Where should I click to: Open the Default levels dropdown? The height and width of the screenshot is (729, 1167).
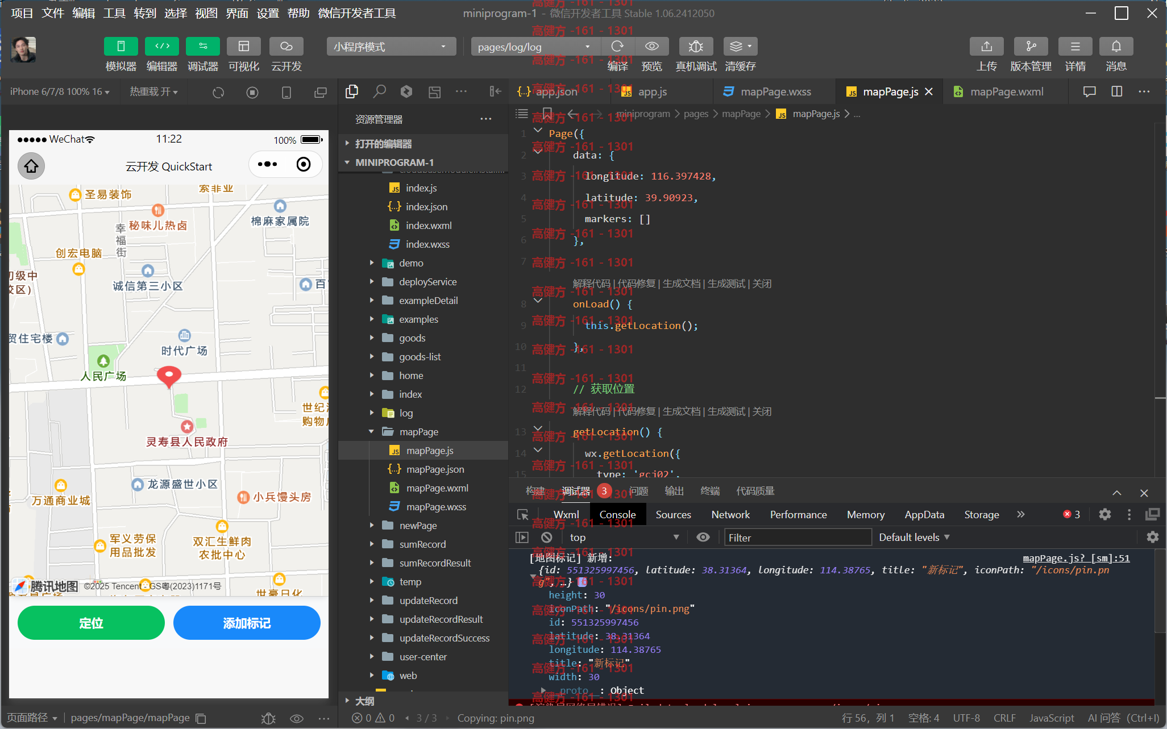914,537
